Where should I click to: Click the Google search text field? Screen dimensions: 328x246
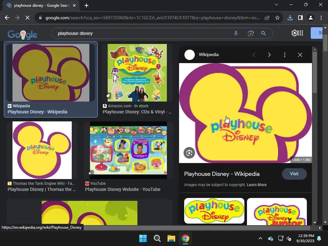tap(142, 33)
